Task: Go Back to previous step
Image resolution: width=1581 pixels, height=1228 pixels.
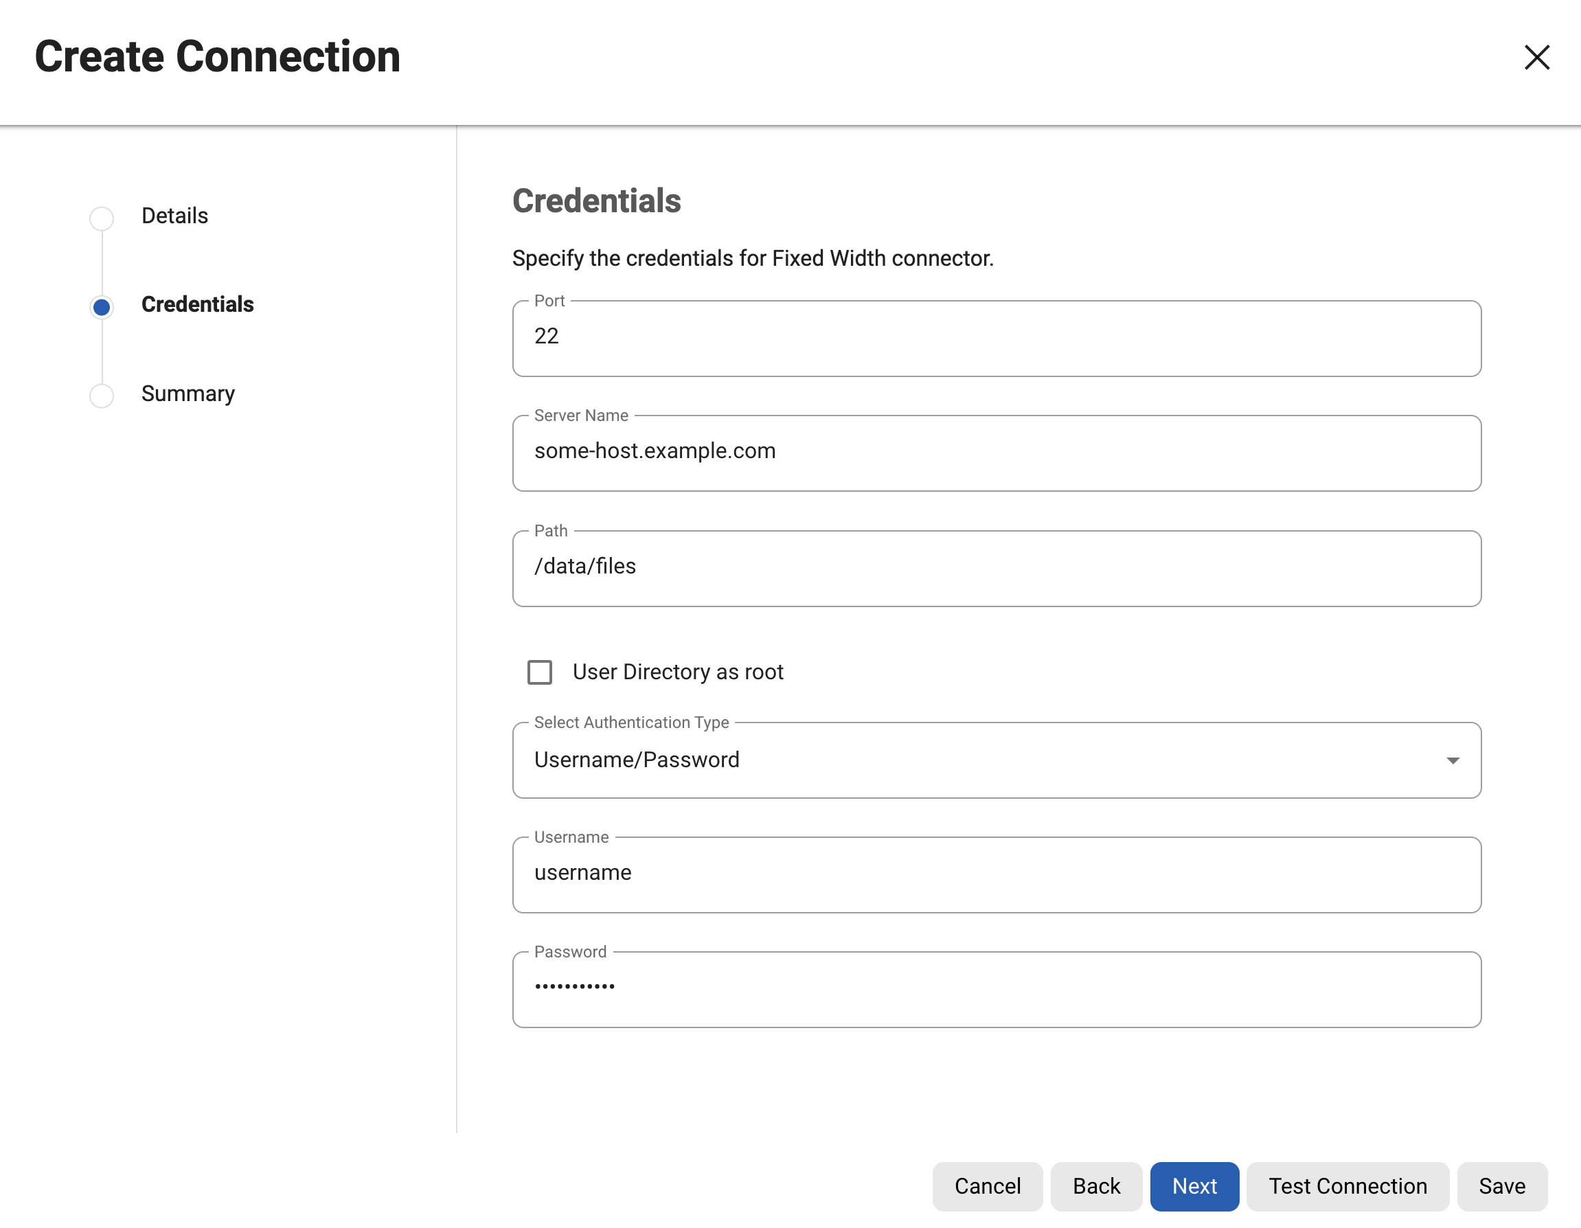Action: 1096,1186
